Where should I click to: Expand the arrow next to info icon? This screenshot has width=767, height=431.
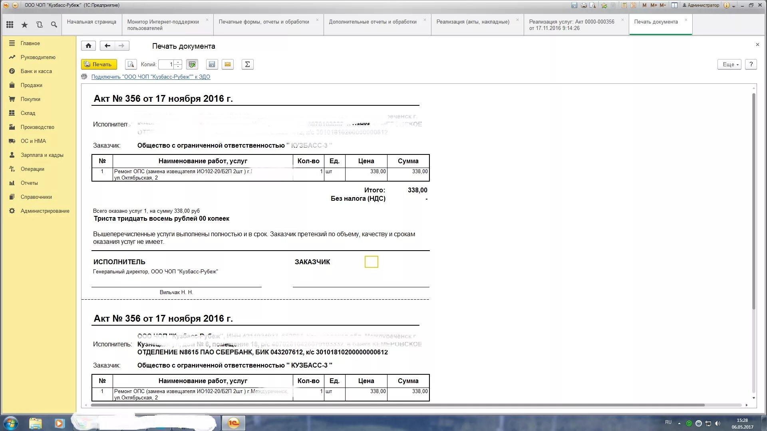734,6
